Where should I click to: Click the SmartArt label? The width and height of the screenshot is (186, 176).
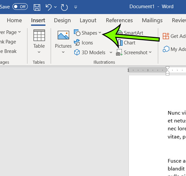point(133,33)
